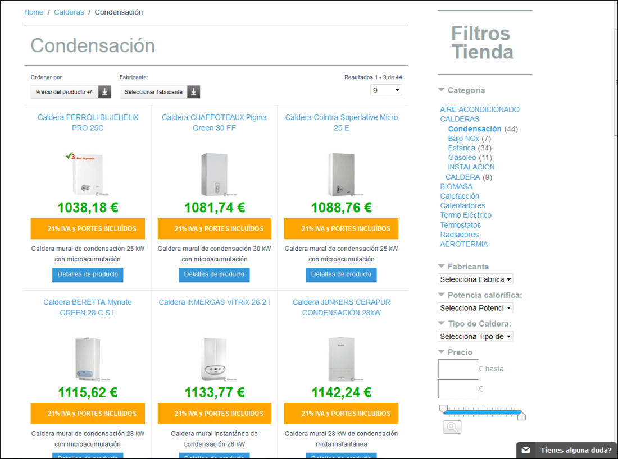
Task: Open Calefacción category
Action: tap(460, 196)
